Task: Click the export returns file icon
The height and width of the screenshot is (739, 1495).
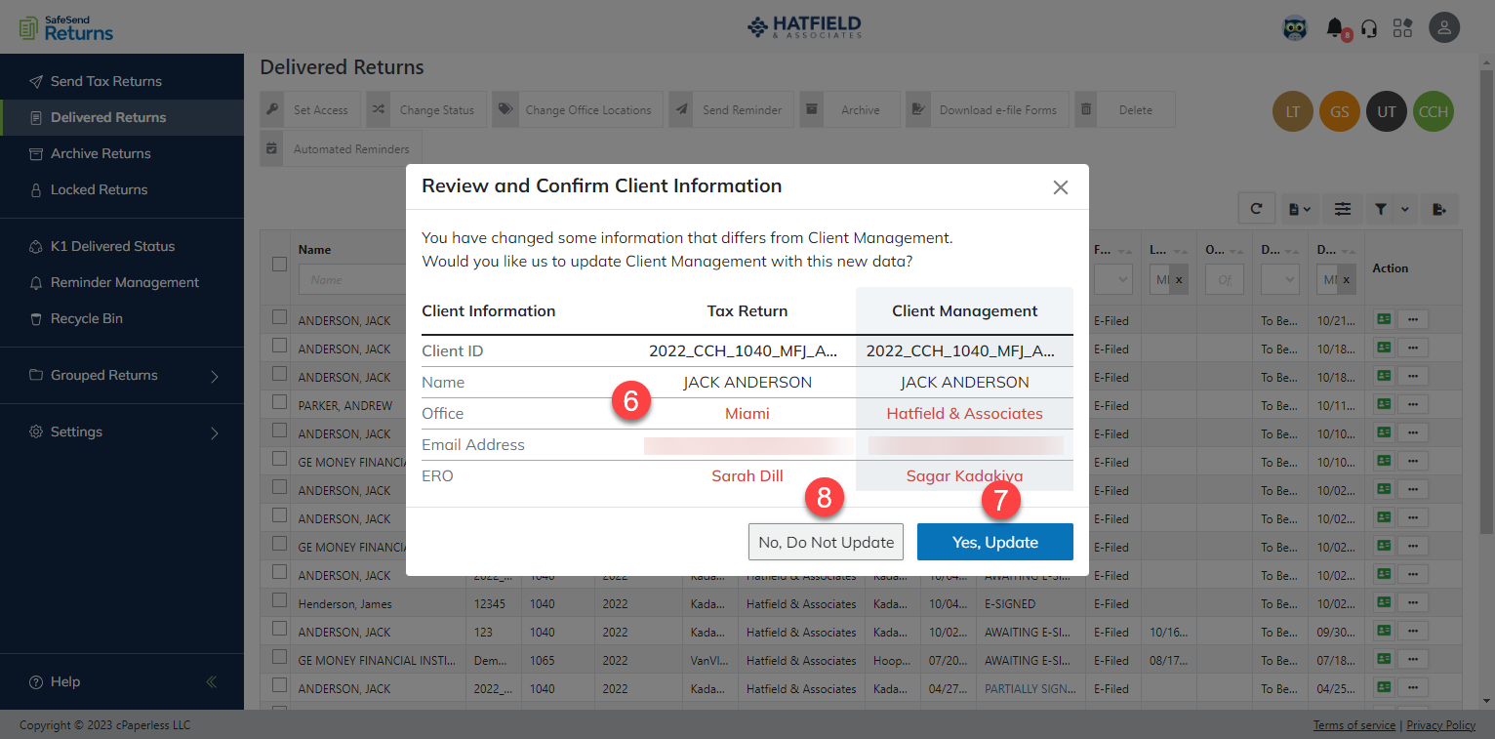Action: coord(1439,208)
